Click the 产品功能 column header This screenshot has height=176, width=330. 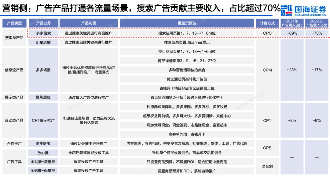point(89,23)
